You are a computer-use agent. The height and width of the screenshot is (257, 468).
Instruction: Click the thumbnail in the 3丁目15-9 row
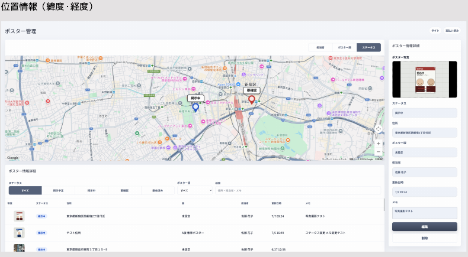19,248
